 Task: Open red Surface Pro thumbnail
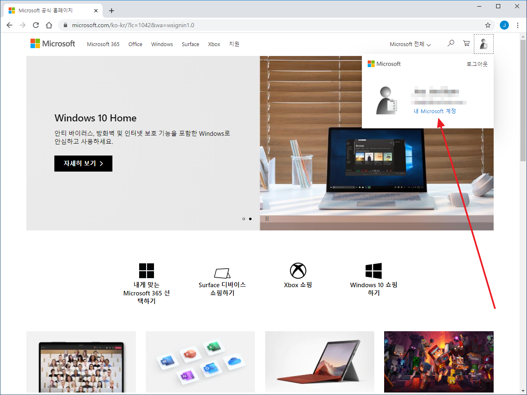click(319, 362)
